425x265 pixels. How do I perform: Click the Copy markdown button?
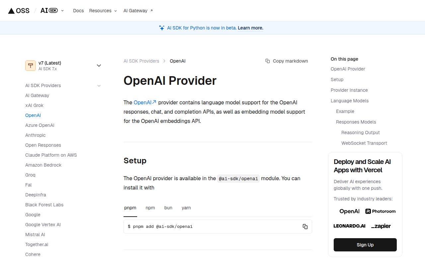coord(287,61)
